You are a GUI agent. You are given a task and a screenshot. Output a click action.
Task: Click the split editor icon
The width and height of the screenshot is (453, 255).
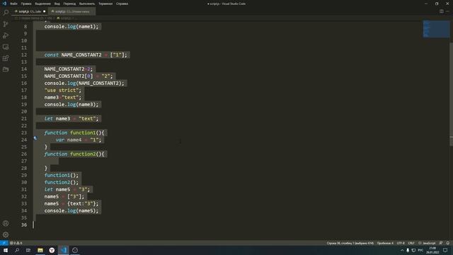(442, 11)
